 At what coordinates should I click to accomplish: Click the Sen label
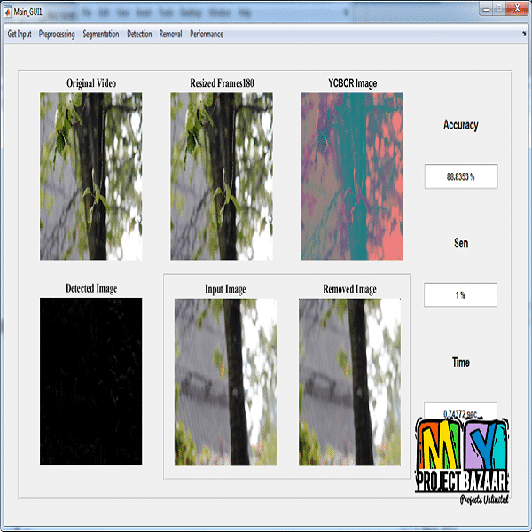461,243
